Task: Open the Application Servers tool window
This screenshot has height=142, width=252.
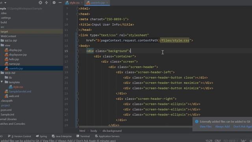Action: [x=107, y=136]
